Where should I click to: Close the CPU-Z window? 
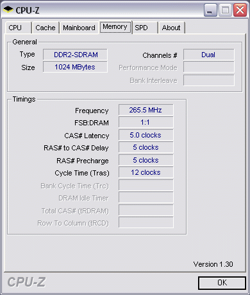240,10
